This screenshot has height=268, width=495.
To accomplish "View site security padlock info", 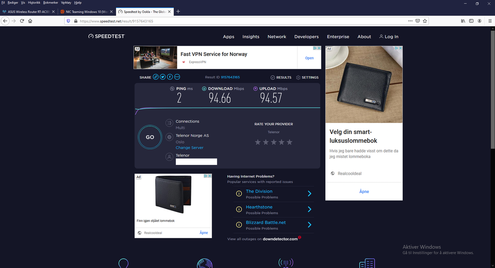I will click(x=75, y=21).
